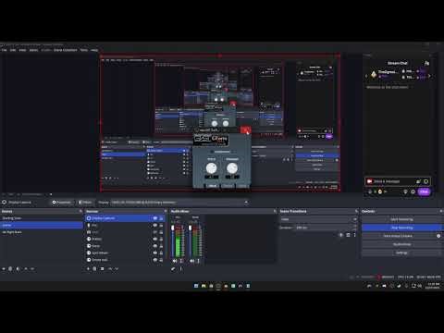The height and width of the screenshot is (333, 444).
Task: Toggle lock on Display Capture source
Action: [x=161, y=218]
